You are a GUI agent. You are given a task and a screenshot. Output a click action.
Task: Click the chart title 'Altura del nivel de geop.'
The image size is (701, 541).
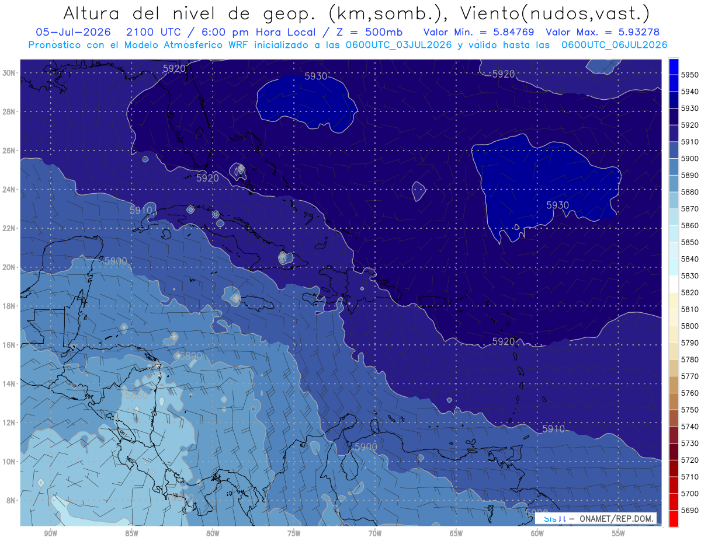click(x=190, y=13)
